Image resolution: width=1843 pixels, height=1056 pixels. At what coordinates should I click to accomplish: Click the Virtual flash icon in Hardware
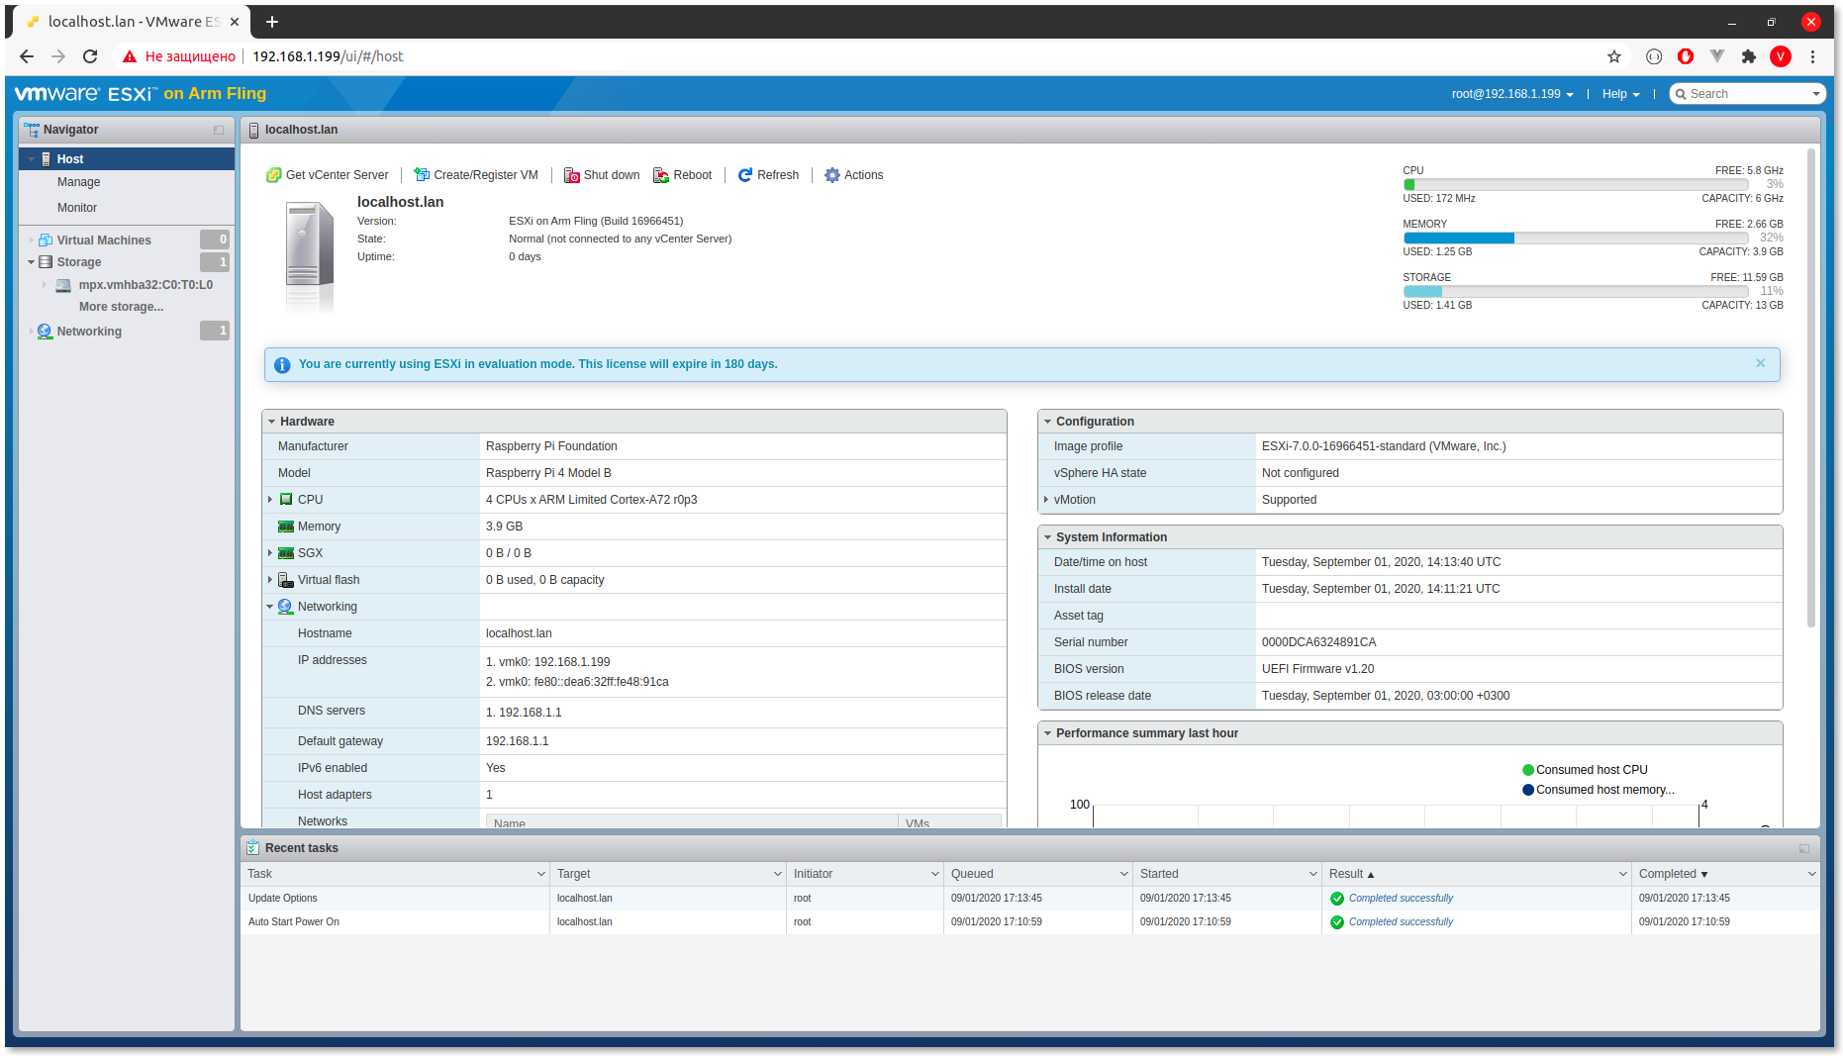[x=286, y=580]
